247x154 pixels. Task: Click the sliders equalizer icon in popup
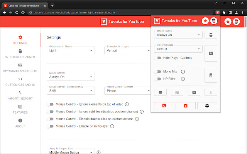click(x=177, y=92)
